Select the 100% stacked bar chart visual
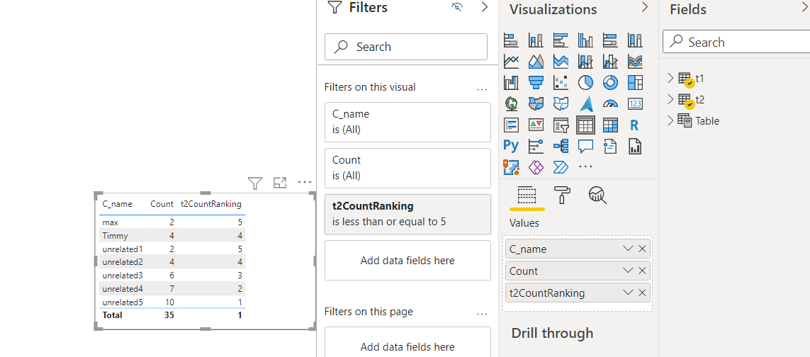Screen dimensions: 810x357 610,40
